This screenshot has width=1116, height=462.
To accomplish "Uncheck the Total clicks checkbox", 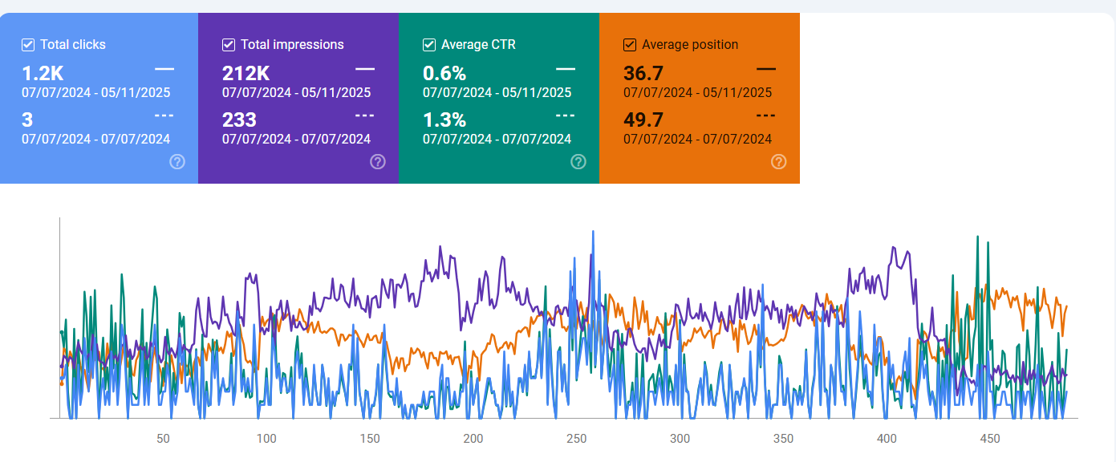I will pos(28,44).
